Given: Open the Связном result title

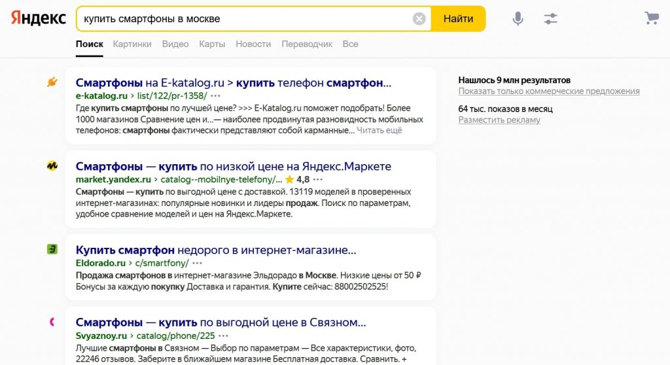Looking at the screenshot, I should [x=220, y=322].
